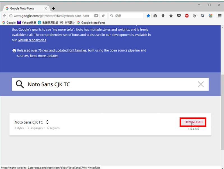Go to the home page icon
The width and height of the screenshot is (224, 169).
171,16
